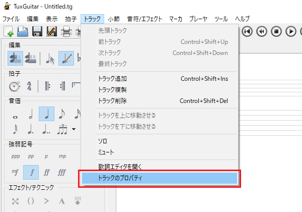Set dynamic to fff
Image resolution: width=302 pixels, height=212 pixels.
click(62, 172)
